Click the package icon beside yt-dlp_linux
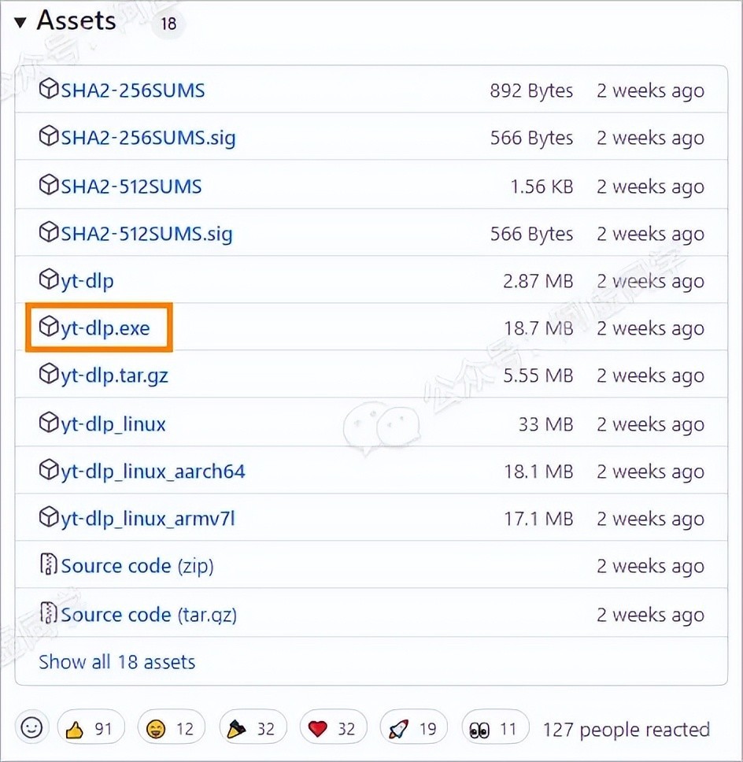The height and width of the screenshot is (762, 743). click(x=49, y=424)
